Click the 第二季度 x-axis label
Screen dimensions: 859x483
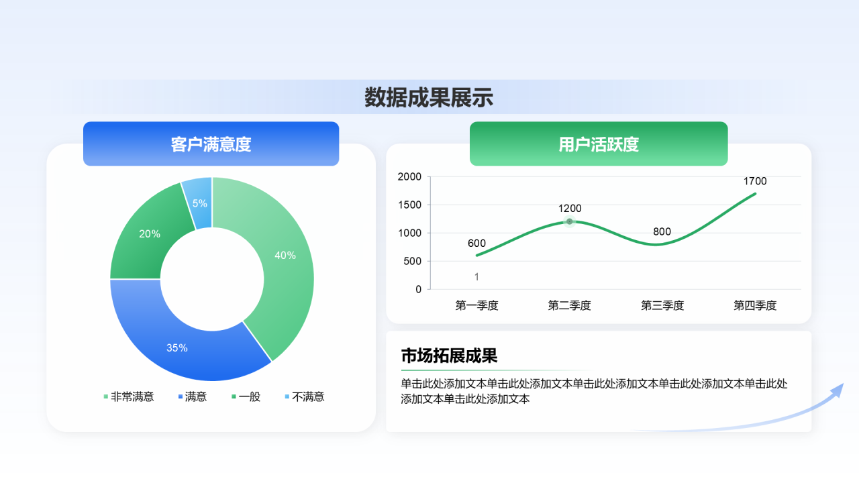point(569,305)
